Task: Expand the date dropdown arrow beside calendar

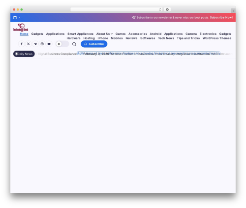Action: [20, 17]
